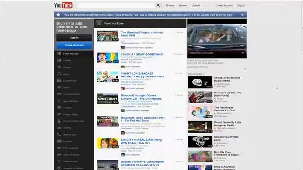Open Minecraft - Alien Abduction Part 1 title

tap(143, 119)
